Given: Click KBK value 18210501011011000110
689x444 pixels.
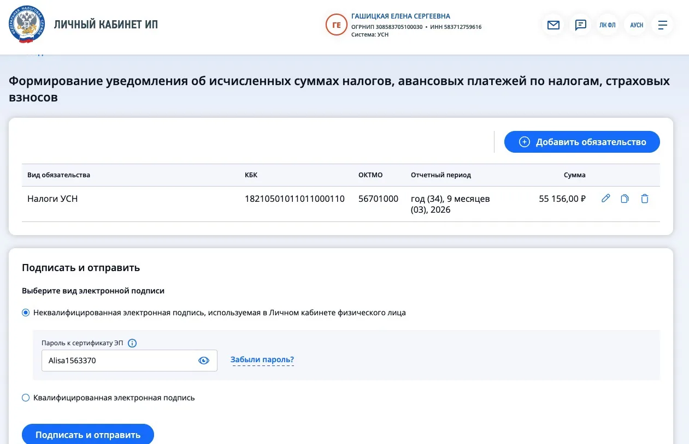Looking at the screenshot, I should (295, 199).
